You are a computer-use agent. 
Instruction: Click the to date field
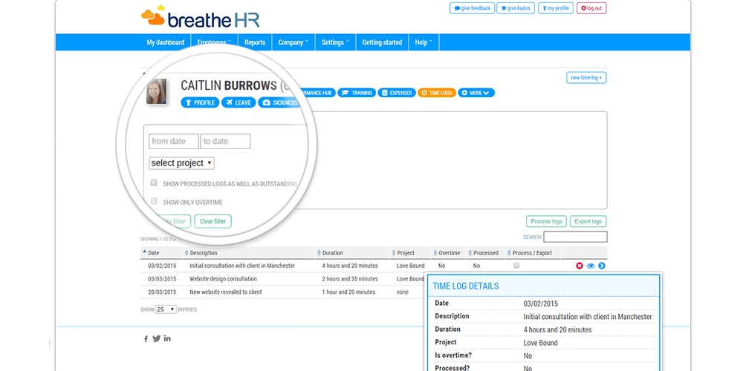point(226,142)
